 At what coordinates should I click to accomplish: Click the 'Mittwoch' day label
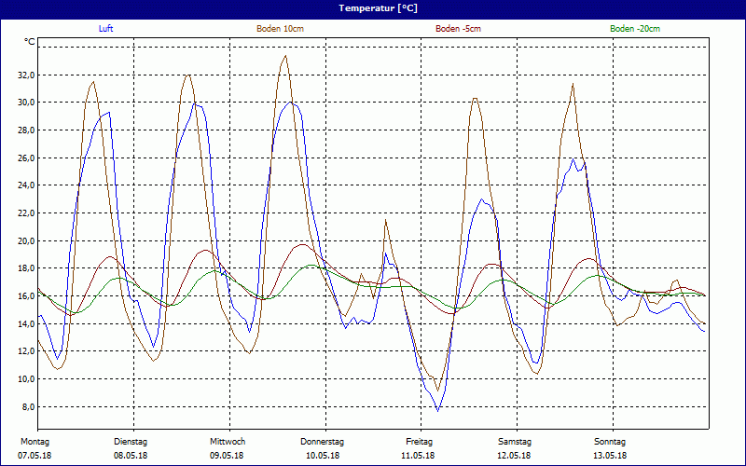(x=228, y=442)
